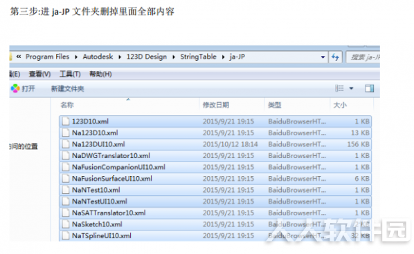
Task: Click the NaSketch10.xml file icon
Action: pyautogui.click(x=65, y=224)
